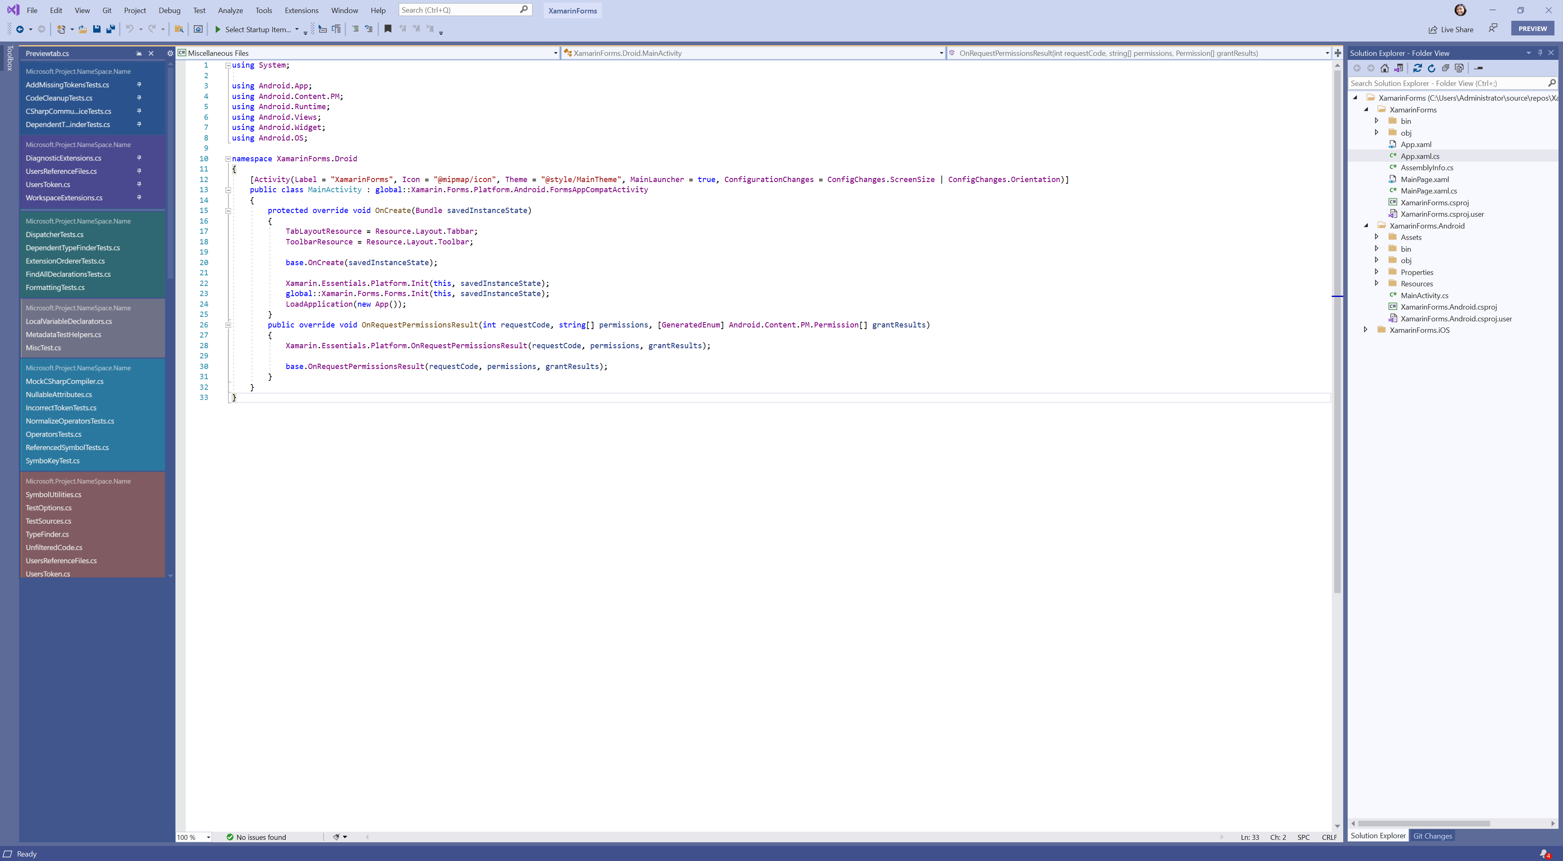Open the Select Startup Item dropdown

(297, 30)
